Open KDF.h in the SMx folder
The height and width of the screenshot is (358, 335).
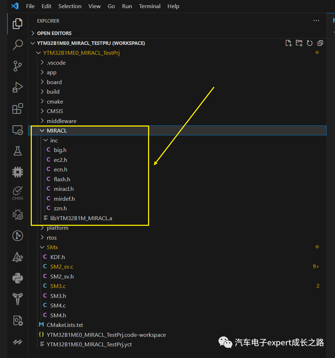point(177,257)
